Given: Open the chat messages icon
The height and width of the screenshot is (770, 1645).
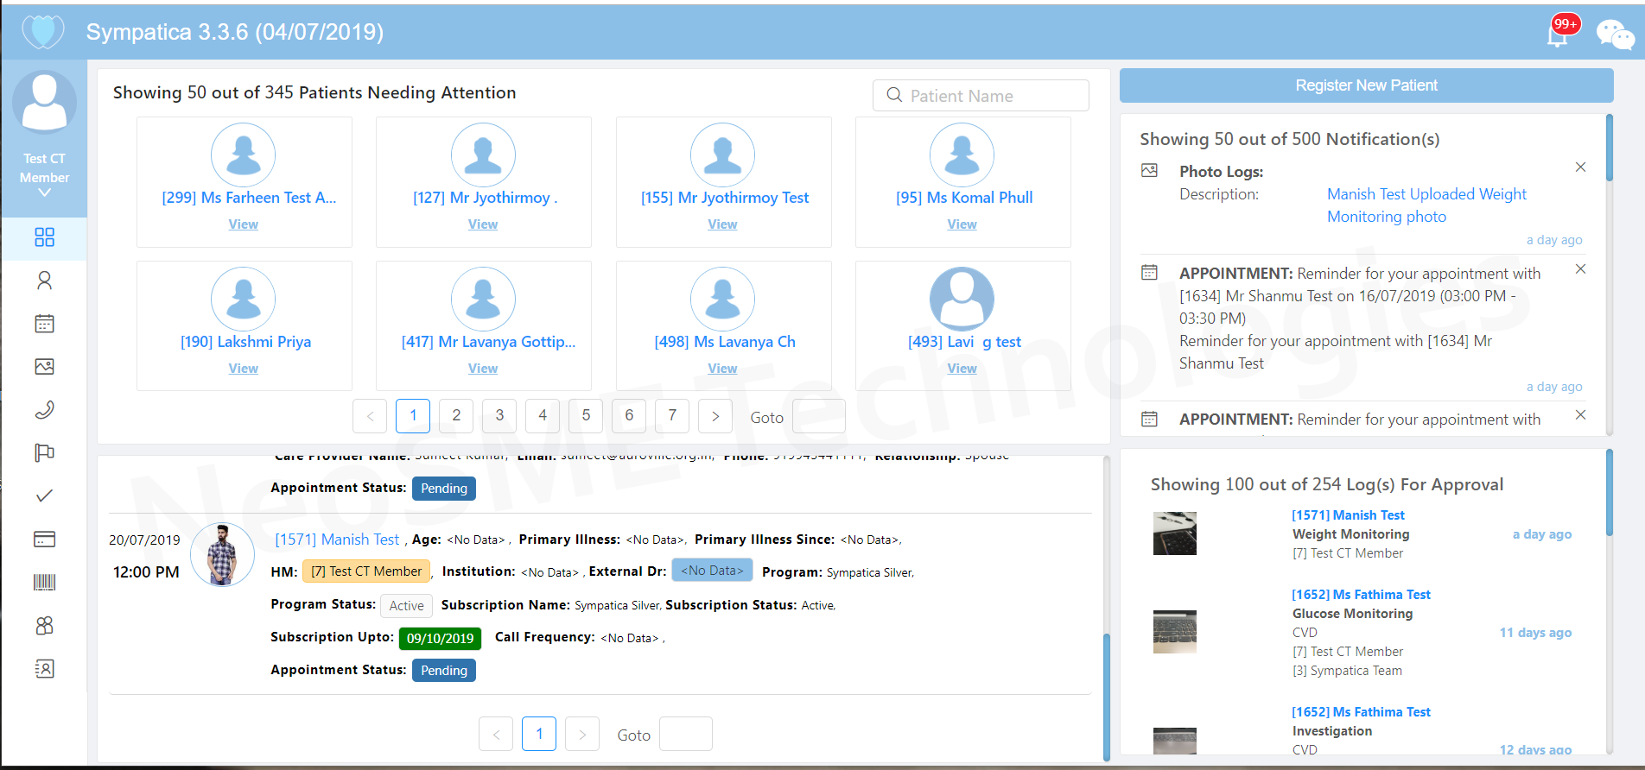Looking at the screenshot, I should tap(1614, 35).
